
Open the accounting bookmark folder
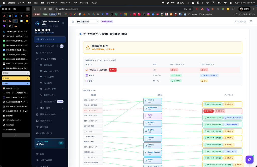point(206,14)
